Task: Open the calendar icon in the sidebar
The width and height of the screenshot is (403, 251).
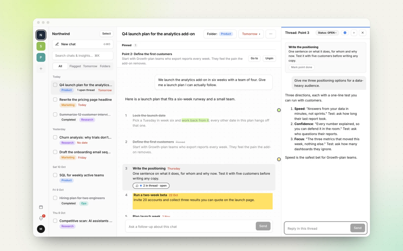Action: pos(41,207)
